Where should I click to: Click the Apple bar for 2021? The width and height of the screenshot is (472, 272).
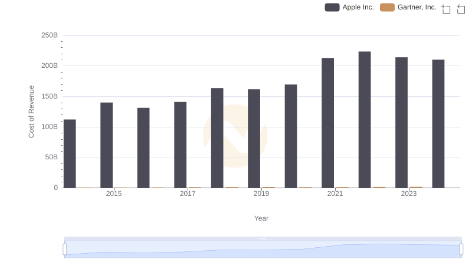pyautogui.click(x=328, y=123)
